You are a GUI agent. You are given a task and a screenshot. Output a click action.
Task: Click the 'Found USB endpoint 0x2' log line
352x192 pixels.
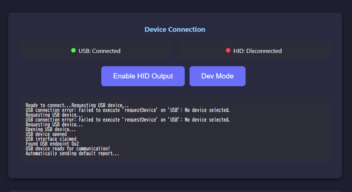point(52,144)
